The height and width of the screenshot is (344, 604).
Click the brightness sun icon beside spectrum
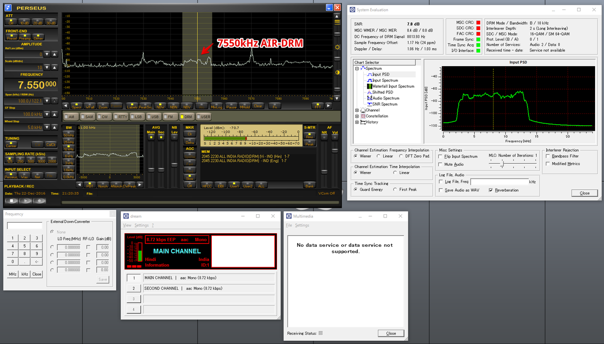coord(337,47)
